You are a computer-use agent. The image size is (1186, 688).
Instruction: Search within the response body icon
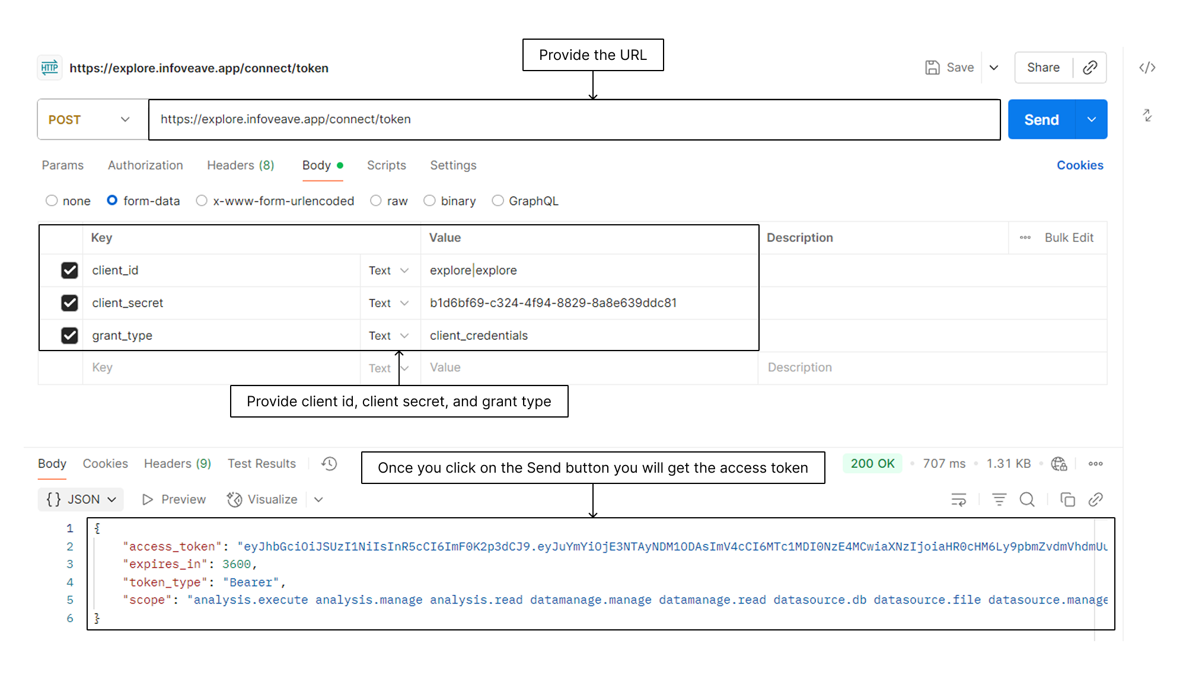point(1027,499)
